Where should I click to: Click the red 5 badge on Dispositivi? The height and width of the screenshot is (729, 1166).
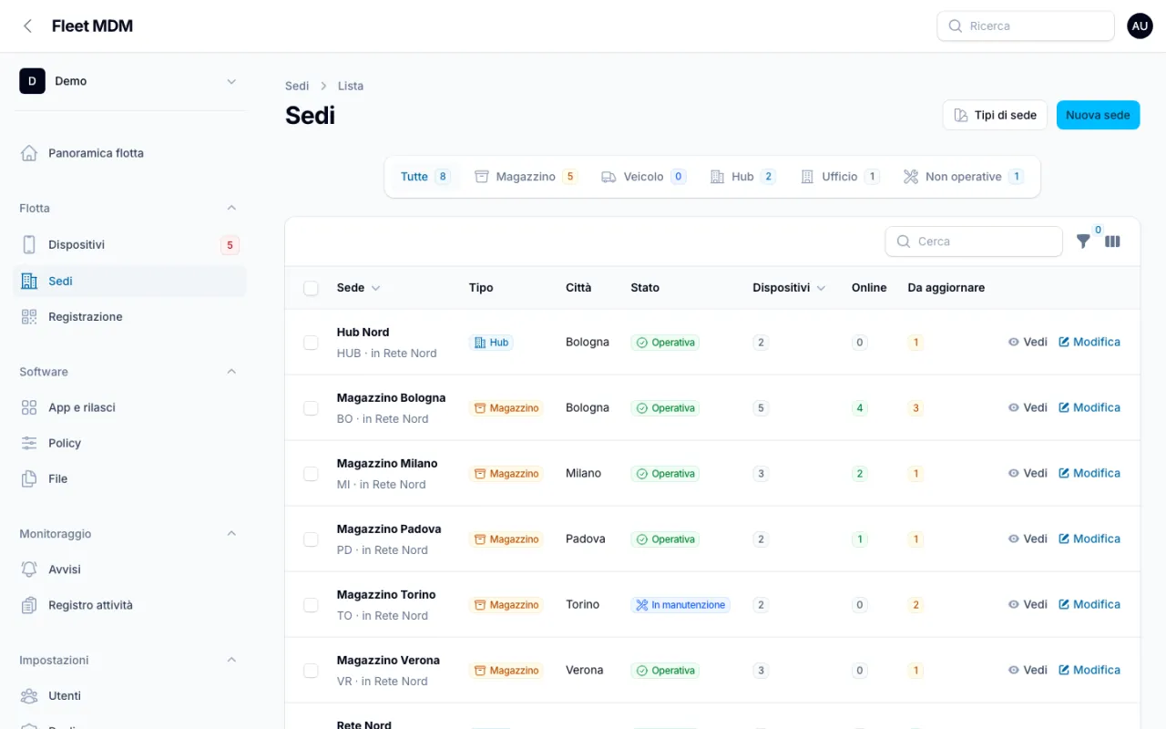[x=230, y=245]
